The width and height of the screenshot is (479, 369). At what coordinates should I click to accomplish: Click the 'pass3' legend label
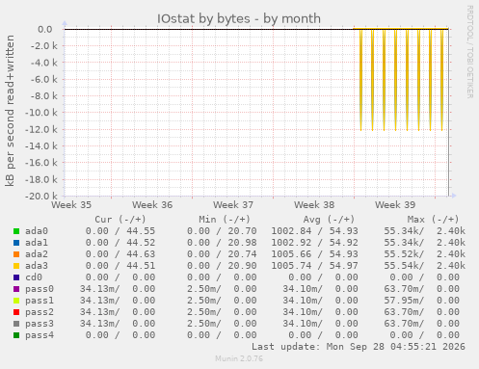pyautogui.click(x=40, y=324)
